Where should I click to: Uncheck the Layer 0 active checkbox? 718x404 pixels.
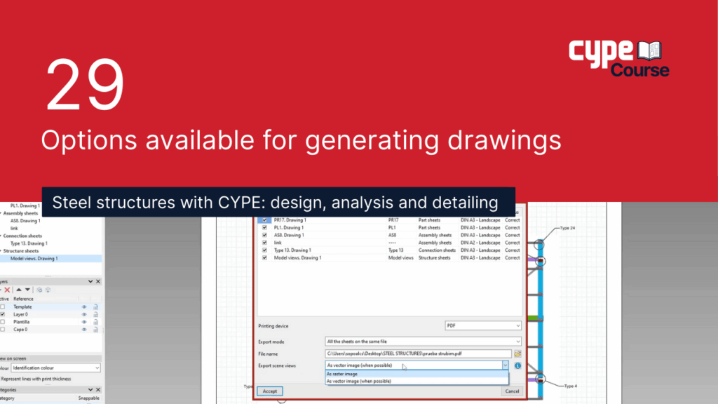pyautogui.click(x=3, y=314)
